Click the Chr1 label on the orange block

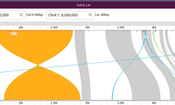pyautogui.click(x=14, y=34)
